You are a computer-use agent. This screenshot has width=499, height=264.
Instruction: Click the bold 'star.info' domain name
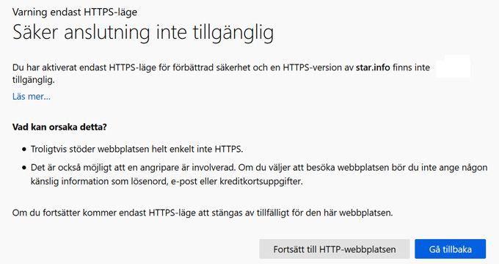pyautogui.click(x=373, y=67)
